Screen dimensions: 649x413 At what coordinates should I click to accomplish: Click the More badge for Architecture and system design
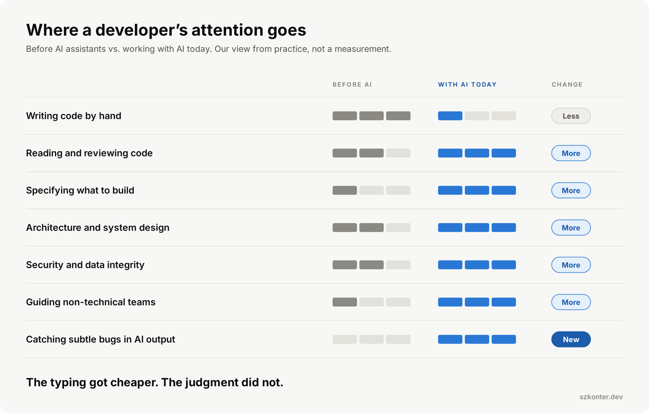571,228
